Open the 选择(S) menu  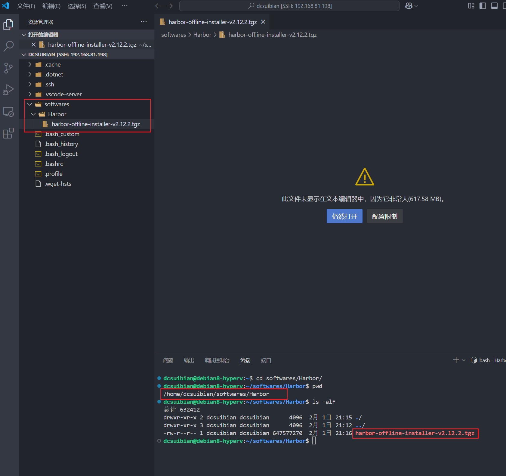tap(77, 6)
